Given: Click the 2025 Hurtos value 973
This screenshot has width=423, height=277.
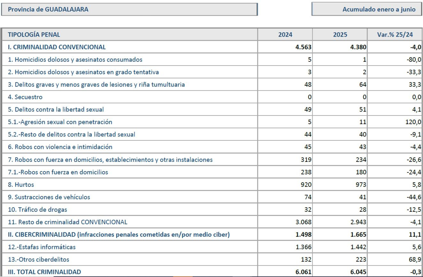Looking at the screenshot, I should point(360,185).
